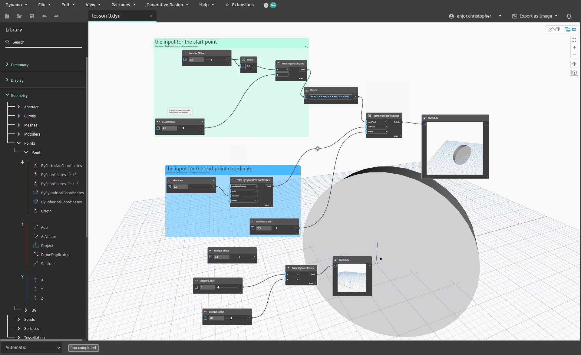Click the orbit cube icon
Image resolution: width=581 pixels, height=355 pixels.
(574, 73)
